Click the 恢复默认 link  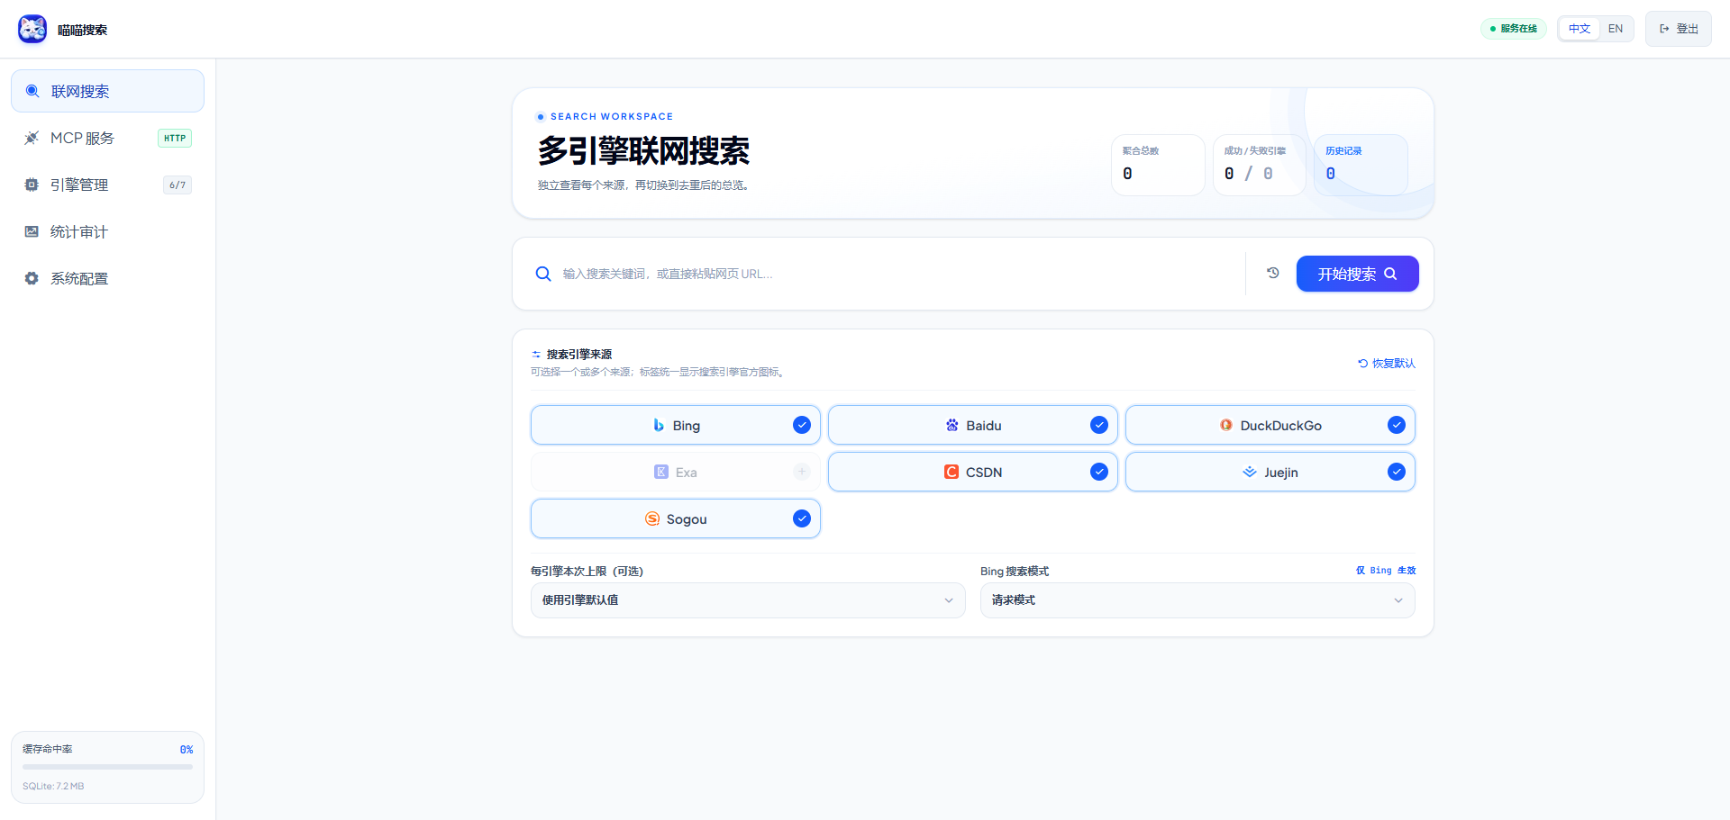click(1387, 364)
